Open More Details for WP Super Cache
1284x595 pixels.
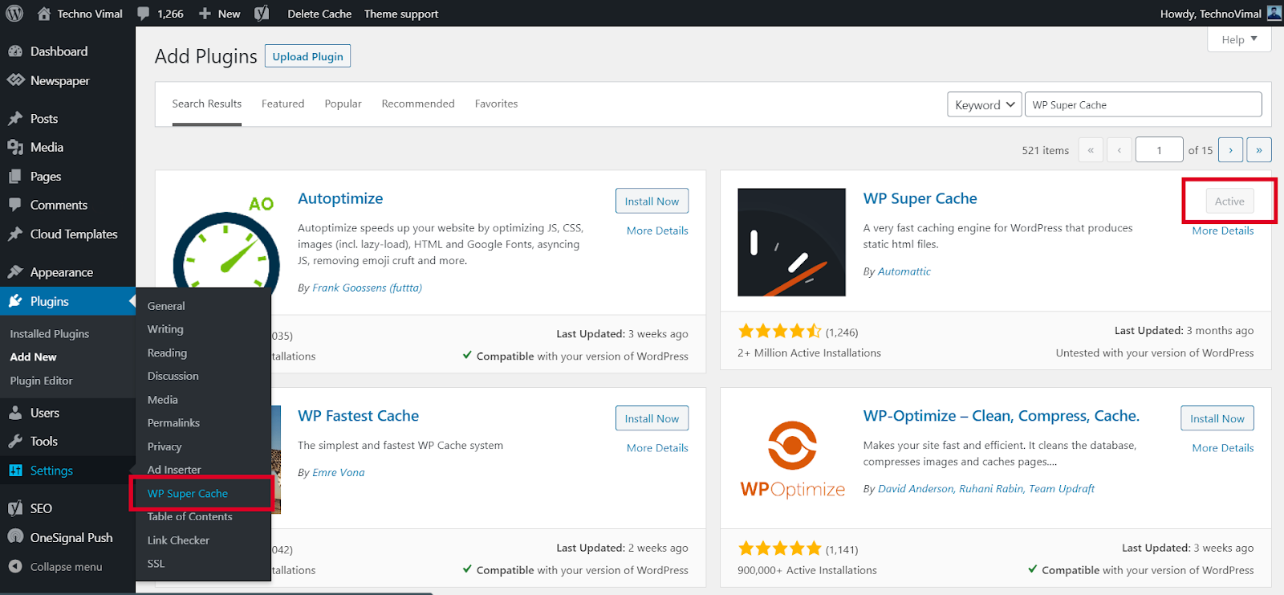1223,230
